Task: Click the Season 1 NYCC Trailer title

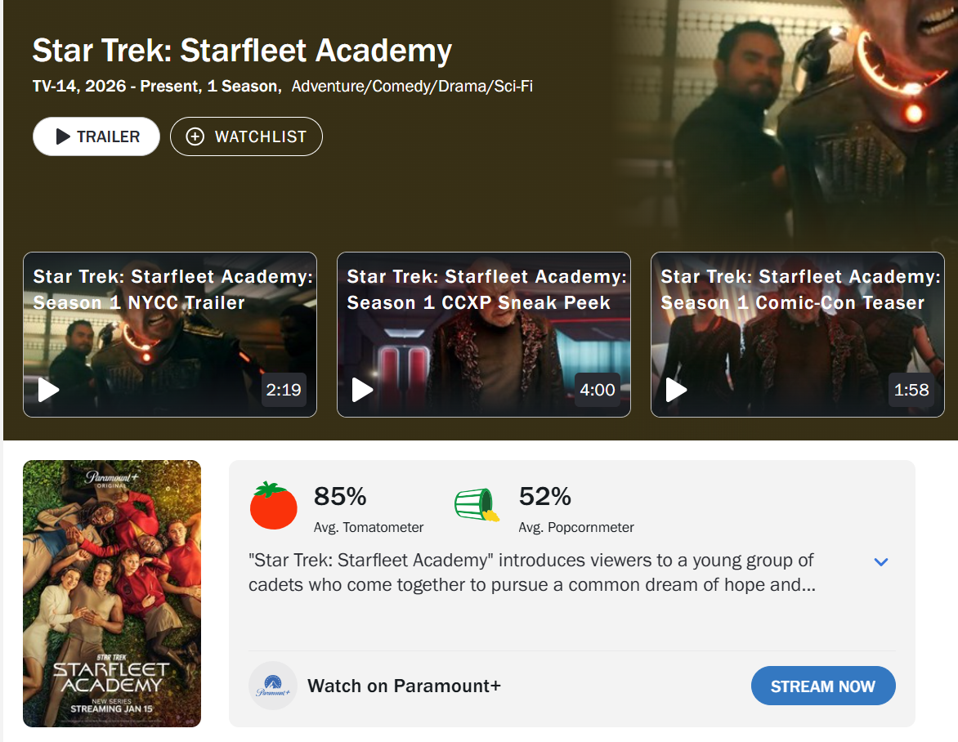Action: pos(172,289)
